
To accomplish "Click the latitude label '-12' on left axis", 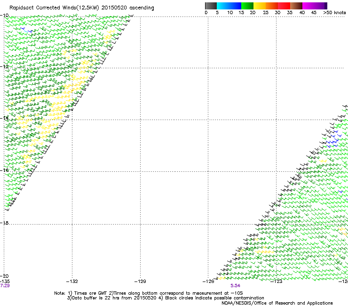I will pos(4,66).
